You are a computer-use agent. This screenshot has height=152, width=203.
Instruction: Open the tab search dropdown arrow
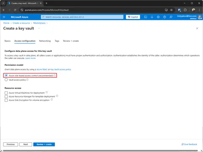click(x=3, y=3)
